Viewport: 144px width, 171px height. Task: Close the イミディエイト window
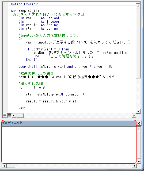139,124
